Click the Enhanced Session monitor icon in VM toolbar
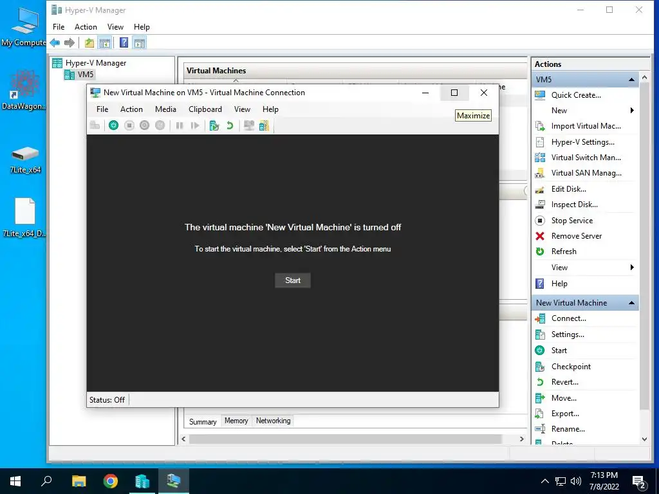 249,125
